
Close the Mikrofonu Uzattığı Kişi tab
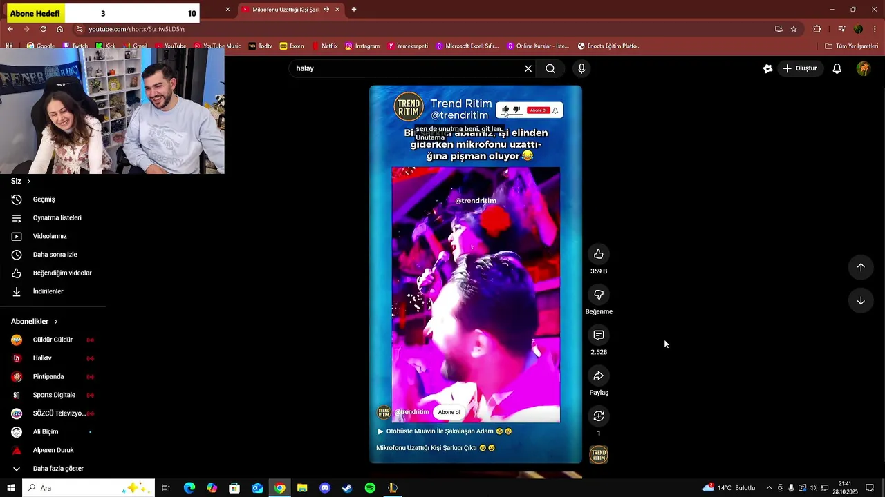pyautogui.click(x=337, y=10)
